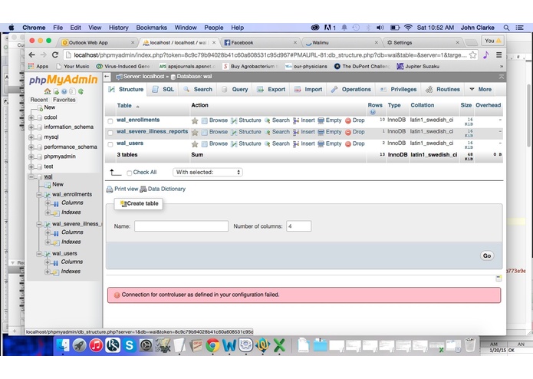
Task: Tick the checkbox for wal_enrollments
Action: [110, 121]
